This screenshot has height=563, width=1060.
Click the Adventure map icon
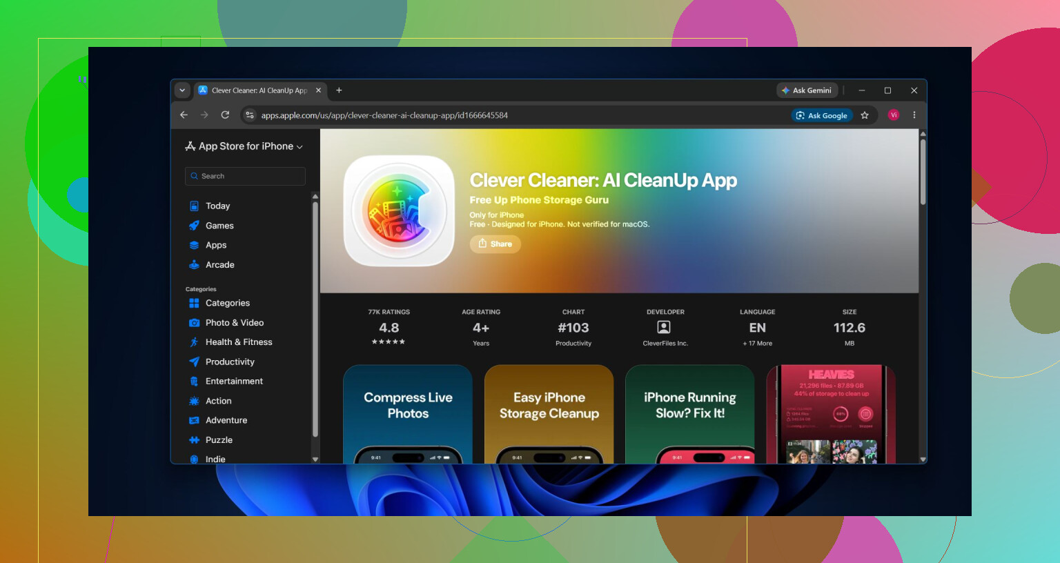(195, 420)
